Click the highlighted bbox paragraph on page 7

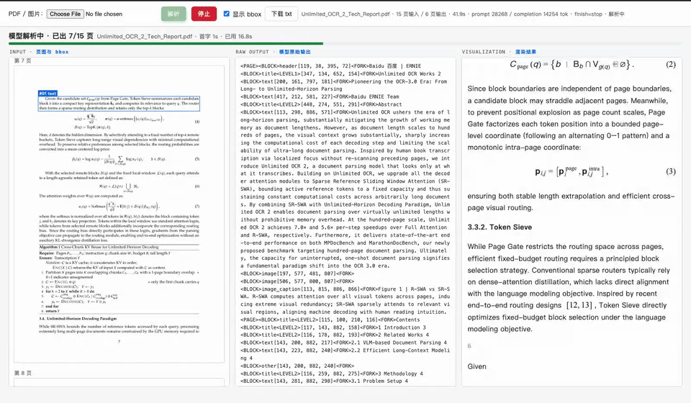coord(119,104)
